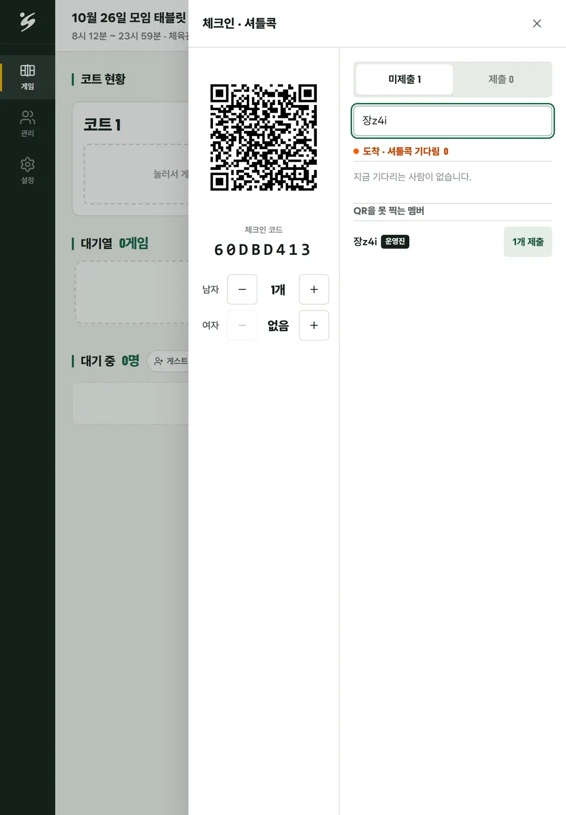Click the 대기열 0게임 heading

pyautogui.click(x=114, y=243)
